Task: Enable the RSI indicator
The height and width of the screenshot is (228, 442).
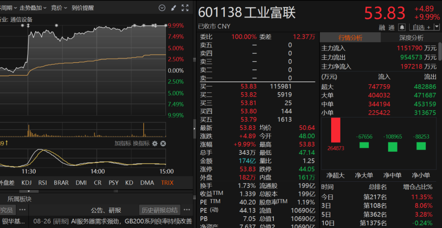Action: 43,183
